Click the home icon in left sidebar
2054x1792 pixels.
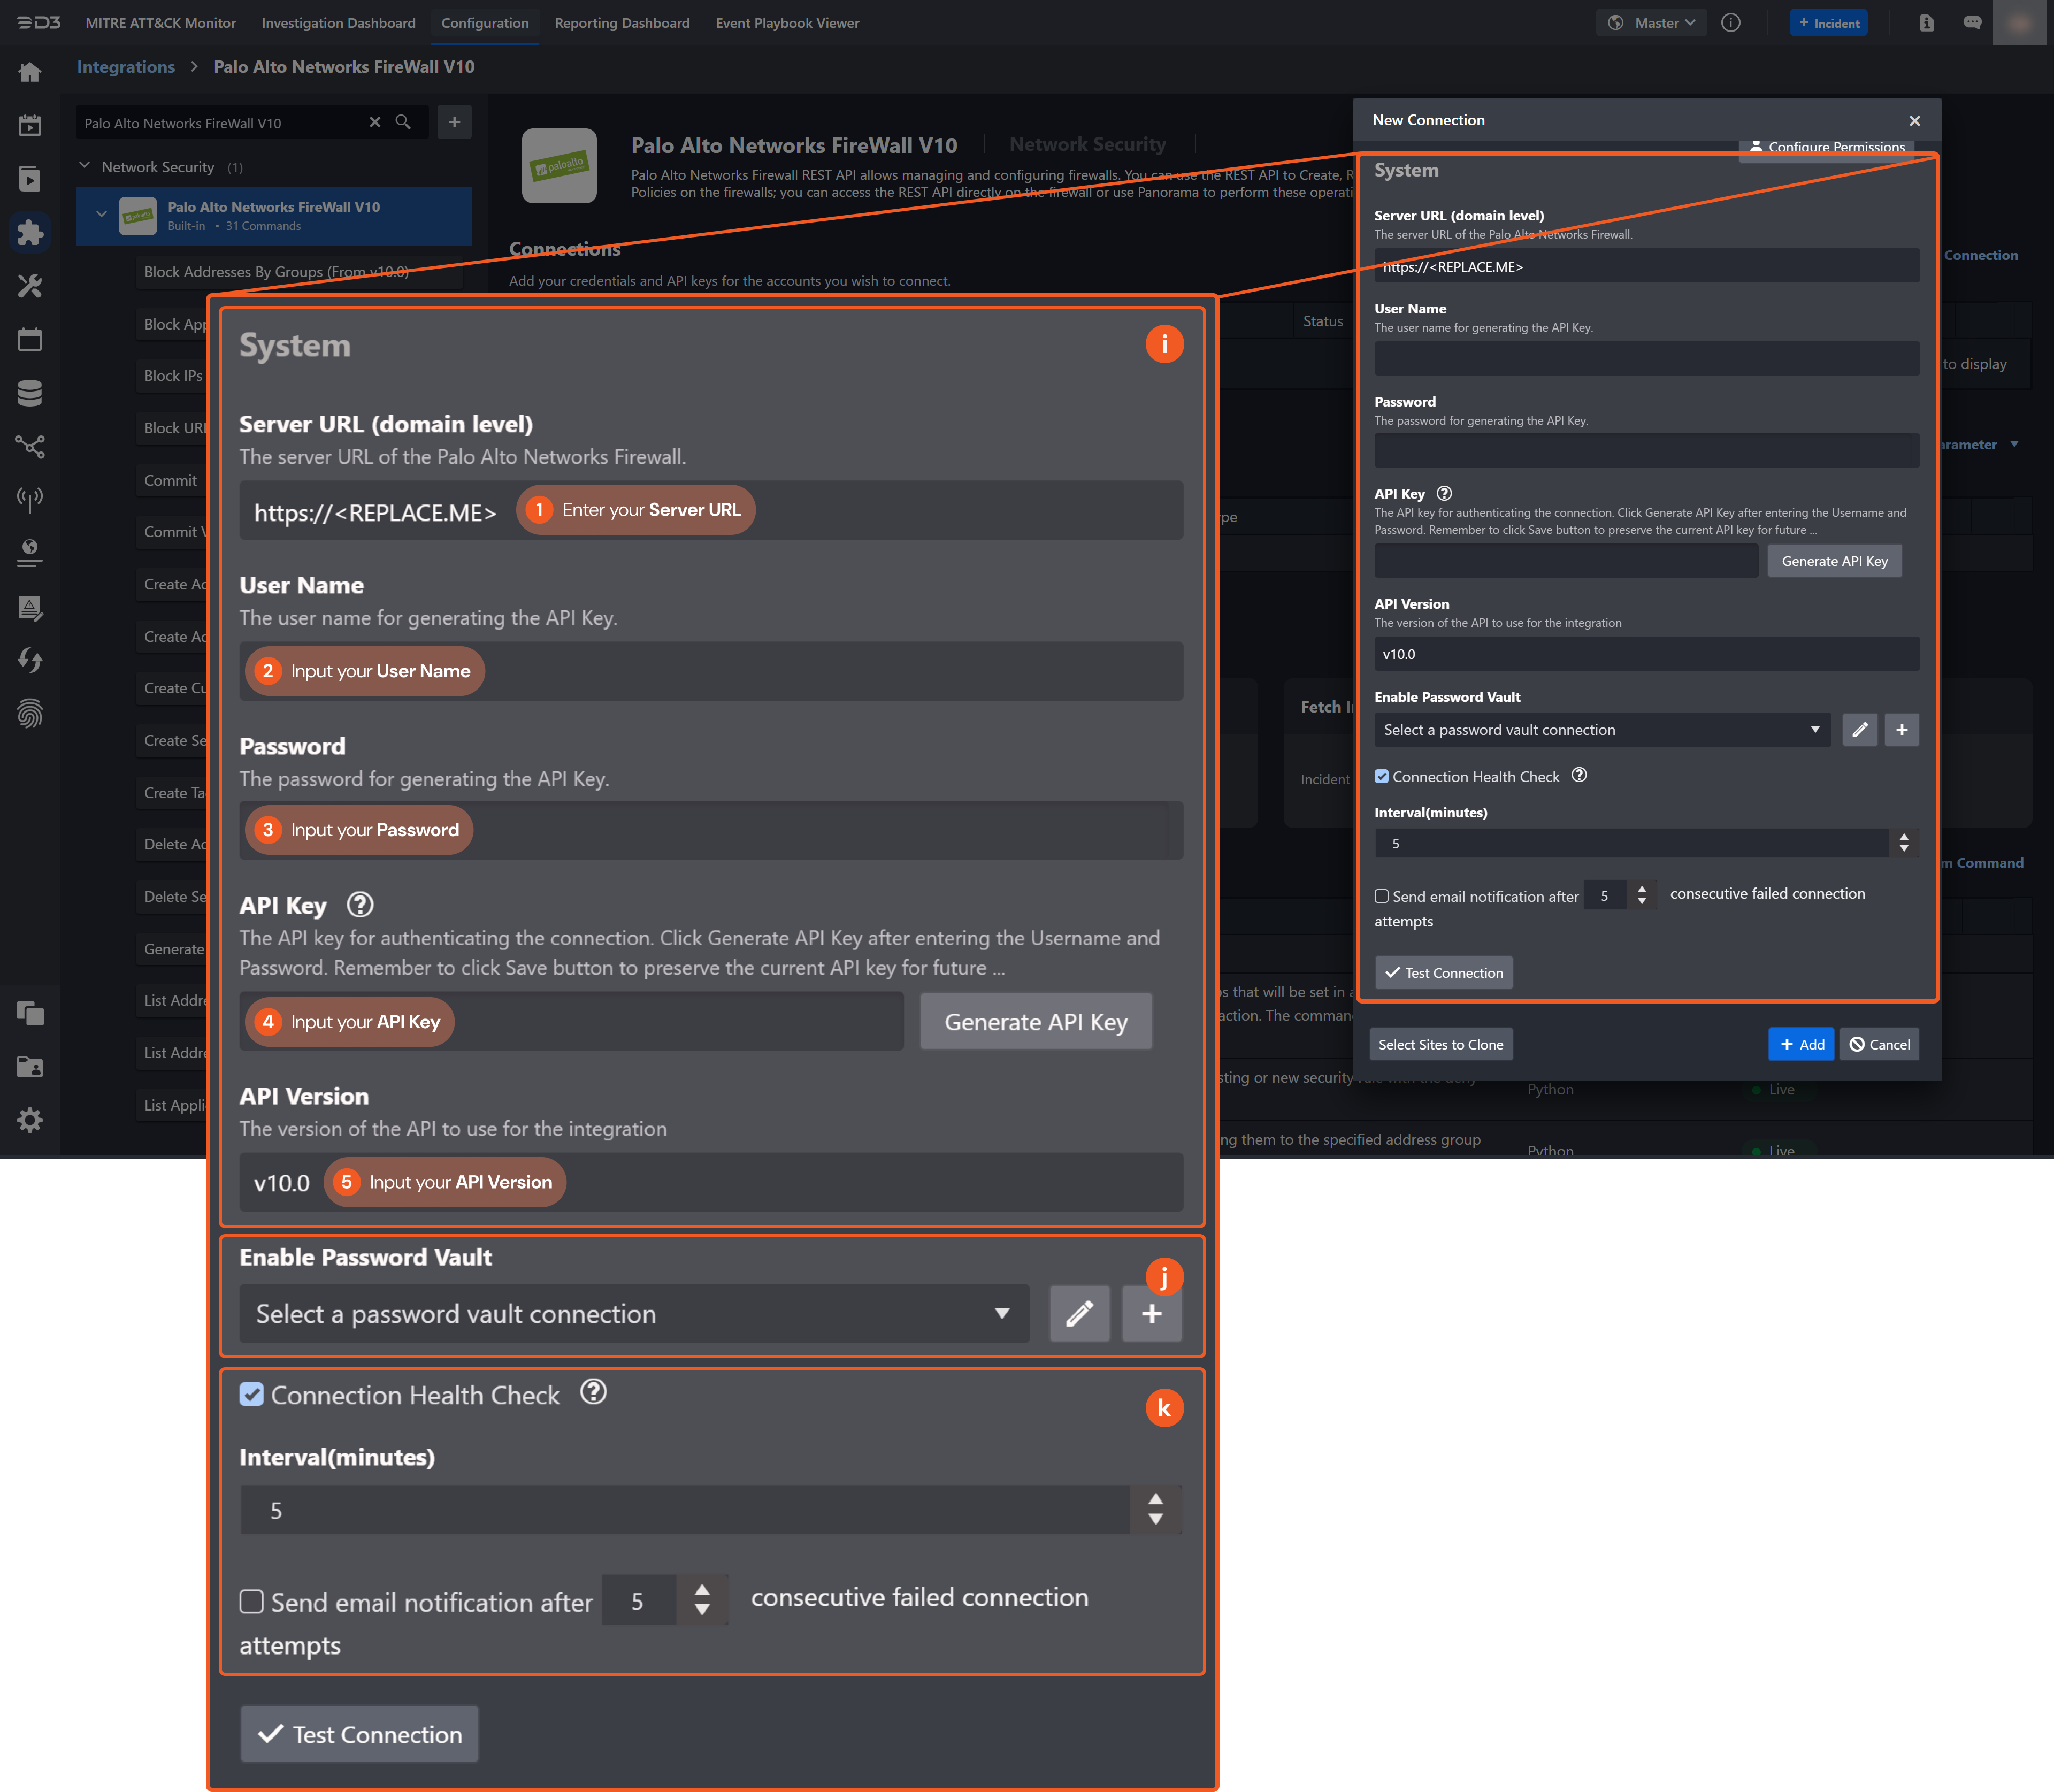pos(30,72)
